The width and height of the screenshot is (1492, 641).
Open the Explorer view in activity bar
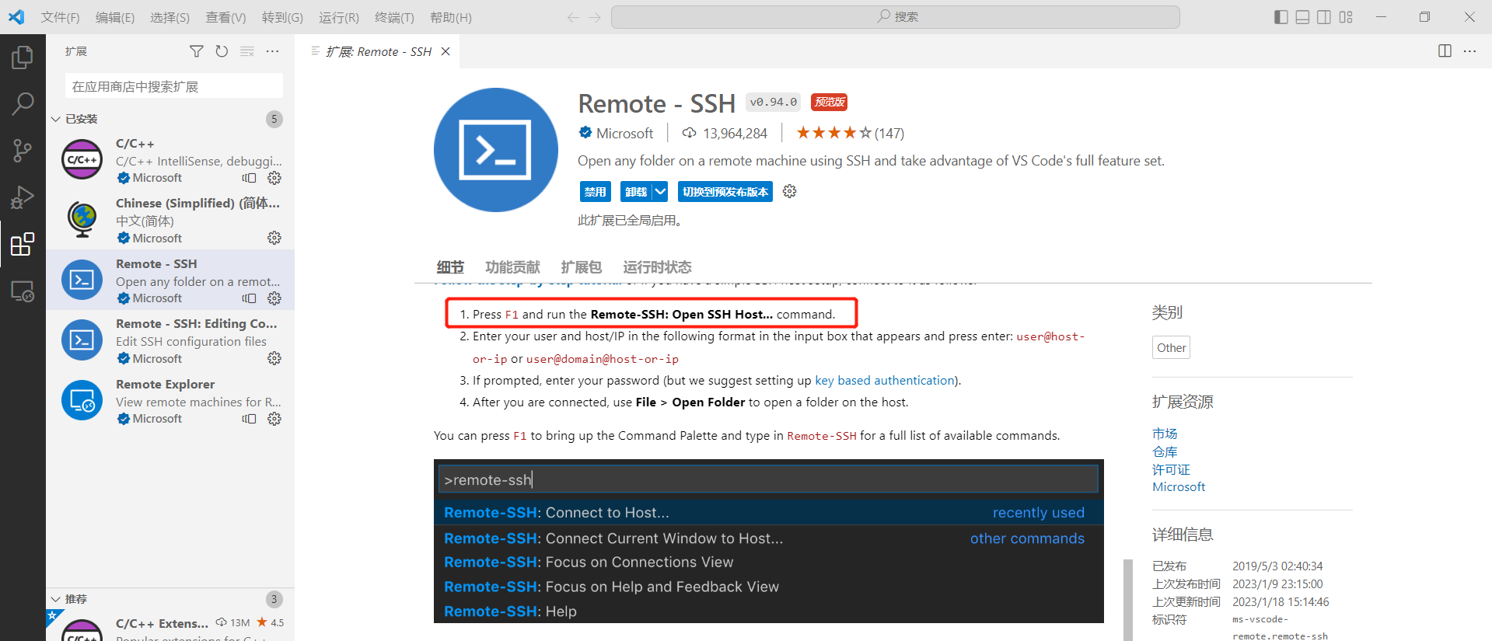point(23,57)
